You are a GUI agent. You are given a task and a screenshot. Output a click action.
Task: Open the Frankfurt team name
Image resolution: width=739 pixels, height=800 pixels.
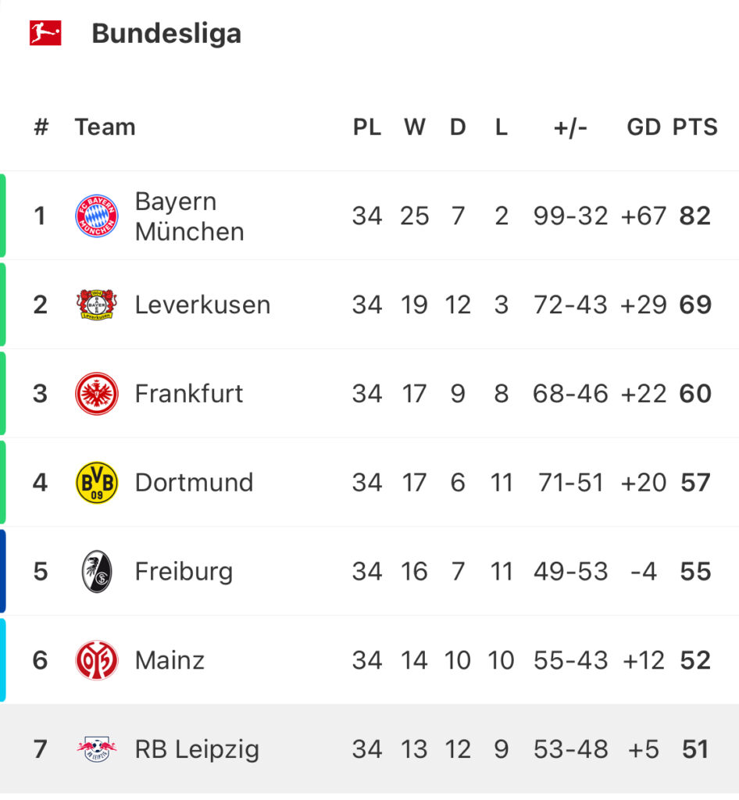click(189, 394)
